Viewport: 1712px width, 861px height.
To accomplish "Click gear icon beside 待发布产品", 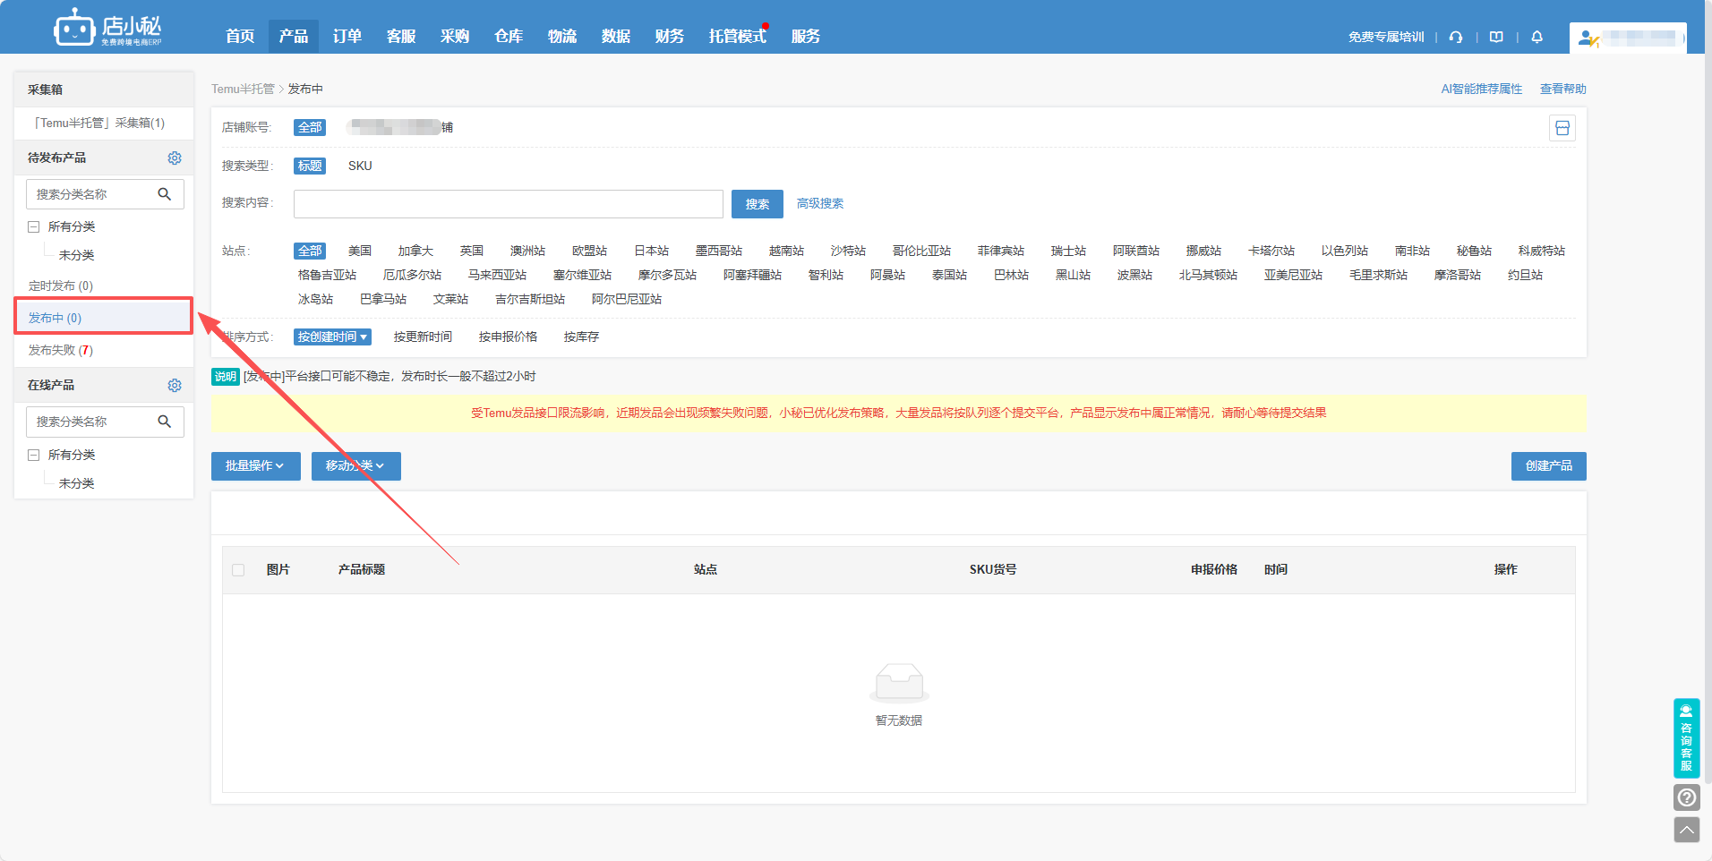I will pyautogui.click(x=175, y=158).
